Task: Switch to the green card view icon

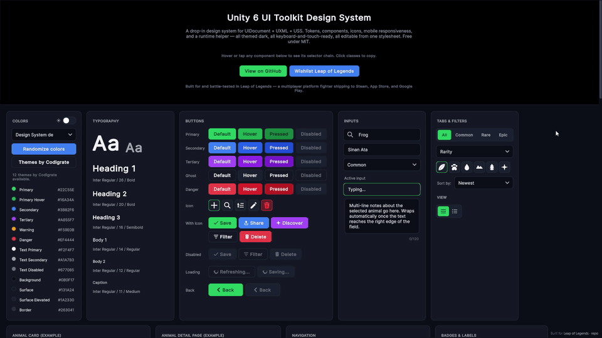Action: [x=443, y=211]
